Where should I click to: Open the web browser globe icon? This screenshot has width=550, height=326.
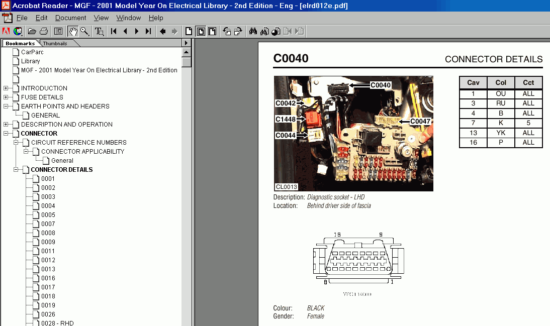coord(18,32)
